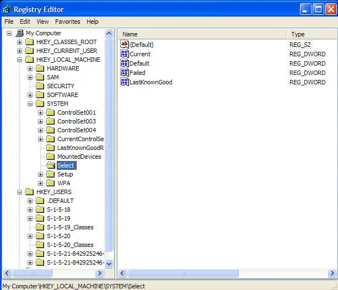
Task: Expand HKEY_CLASSES_ROOT key
Action: tap(20, 42)
